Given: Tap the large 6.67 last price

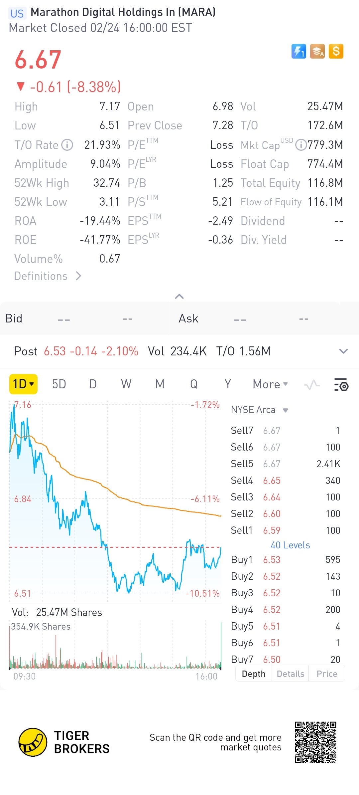Looking at the screenshot, I should (38, 60).
